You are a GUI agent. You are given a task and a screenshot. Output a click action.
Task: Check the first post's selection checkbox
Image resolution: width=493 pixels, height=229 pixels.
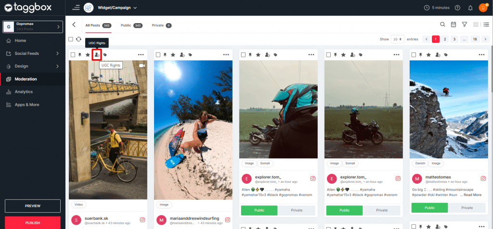(73, 55)
